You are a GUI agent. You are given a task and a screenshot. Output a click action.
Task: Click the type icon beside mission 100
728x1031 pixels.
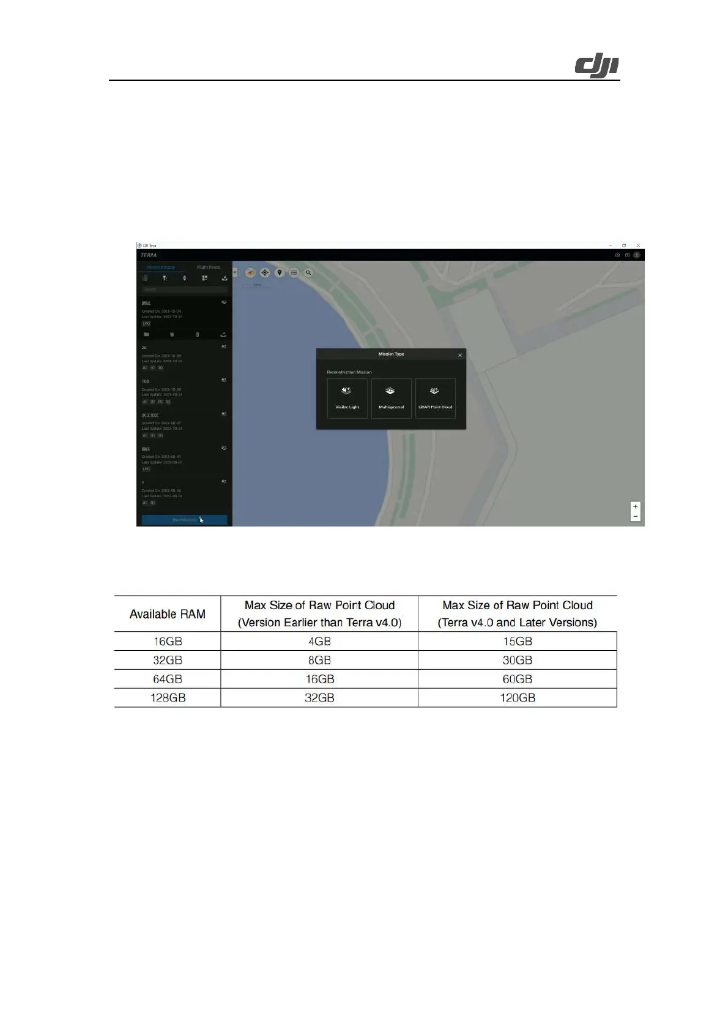coord(224,380)
